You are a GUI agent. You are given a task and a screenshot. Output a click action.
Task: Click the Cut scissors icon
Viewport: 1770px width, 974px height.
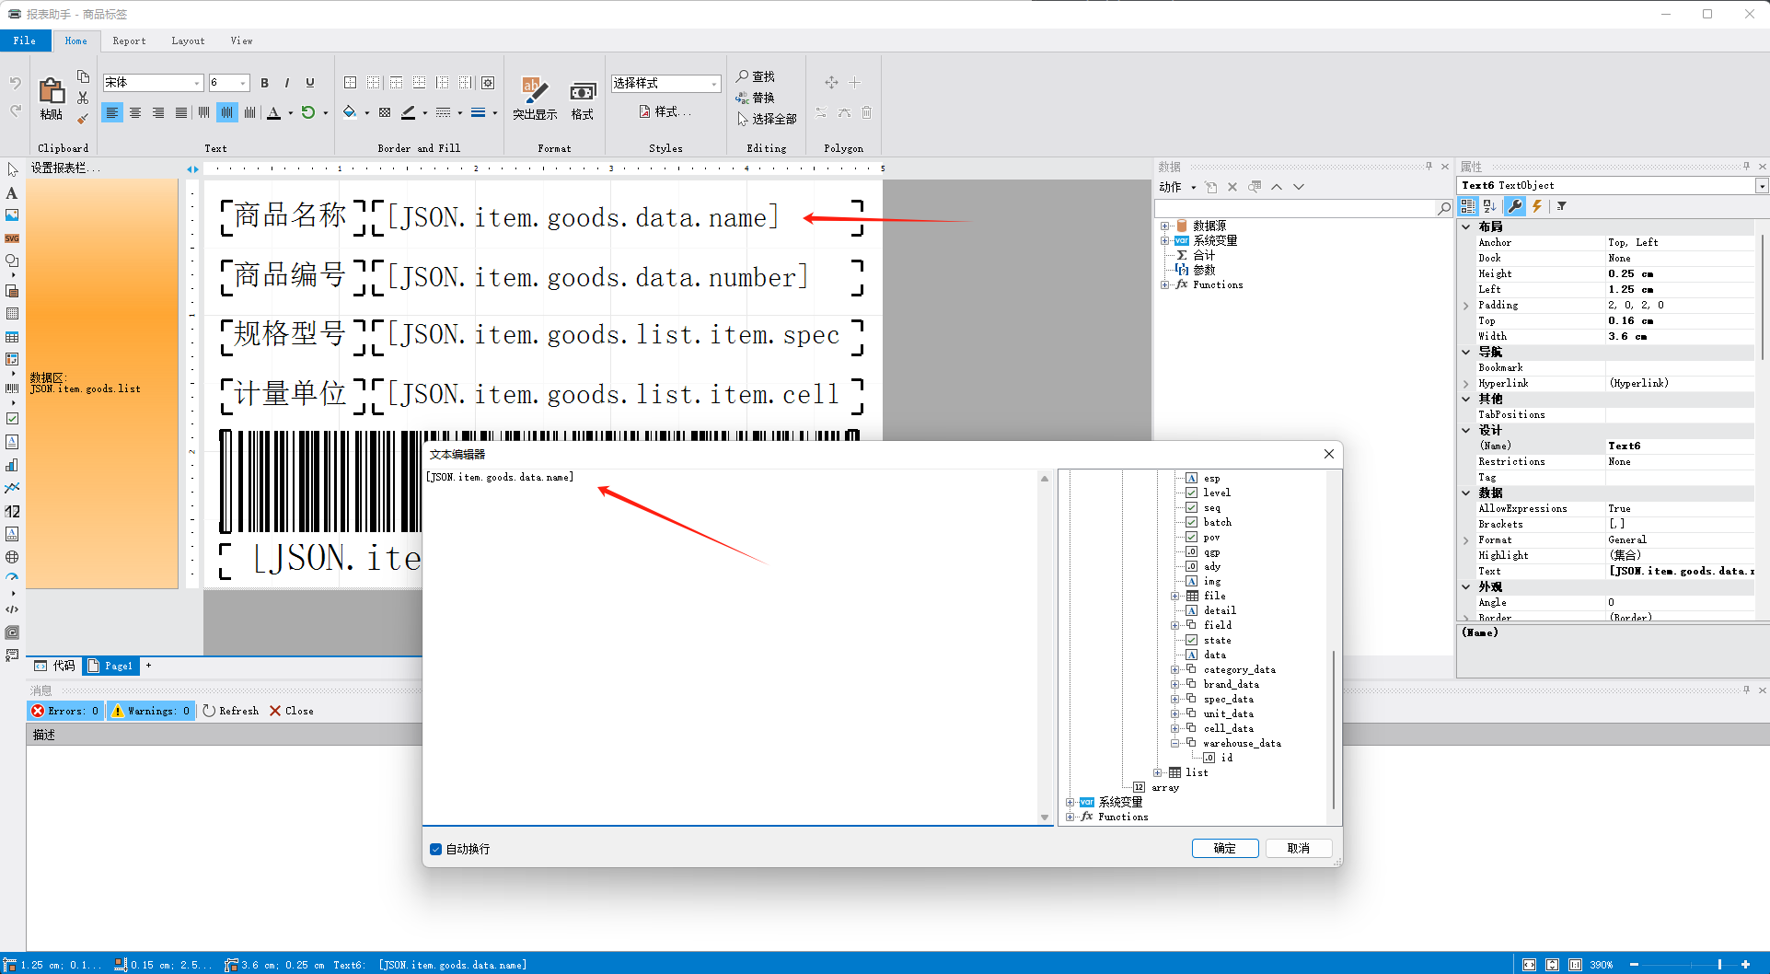pos(83,98)
